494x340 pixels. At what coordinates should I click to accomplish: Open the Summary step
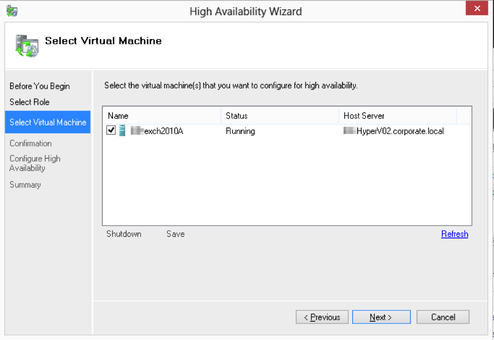pos(25,185)
